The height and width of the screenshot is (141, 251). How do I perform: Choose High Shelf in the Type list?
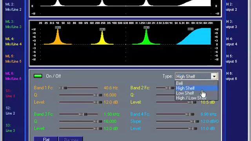tap(197, 88)
